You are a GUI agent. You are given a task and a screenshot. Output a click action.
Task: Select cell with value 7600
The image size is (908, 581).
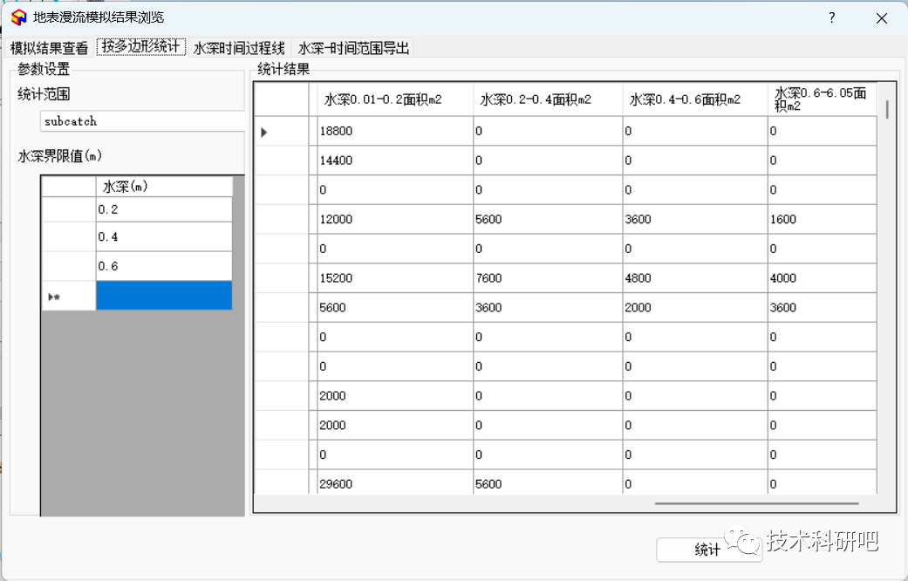coord(548,278)
